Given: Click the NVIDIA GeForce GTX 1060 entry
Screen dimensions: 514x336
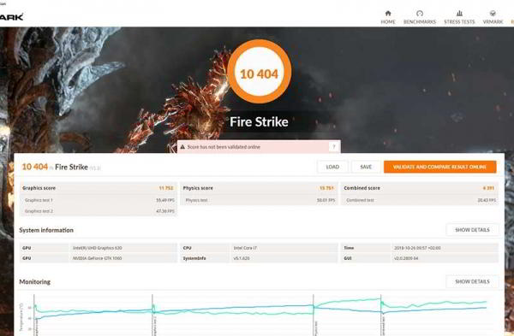Looking at the screenshot, I should click(x=97, y=258).
